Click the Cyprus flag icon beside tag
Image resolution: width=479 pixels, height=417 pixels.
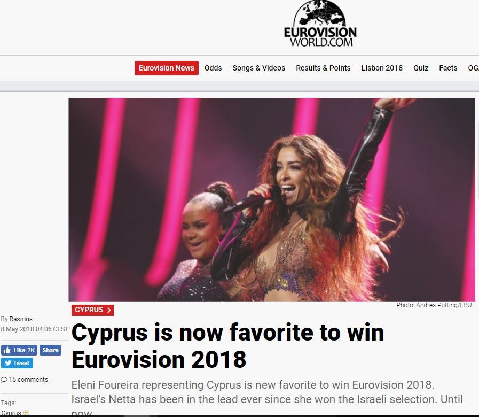click(x=26, y=413)
